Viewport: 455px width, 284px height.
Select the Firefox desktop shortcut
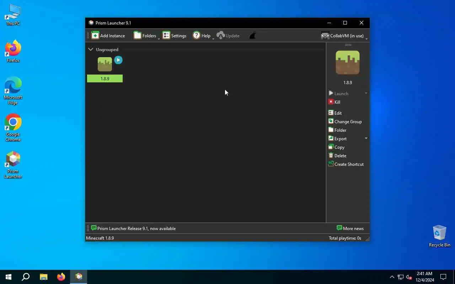[x=13, y=51]
